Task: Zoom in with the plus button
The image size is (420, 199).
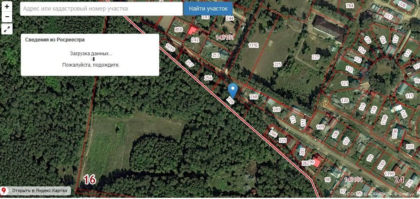Action: coord(7,6)
